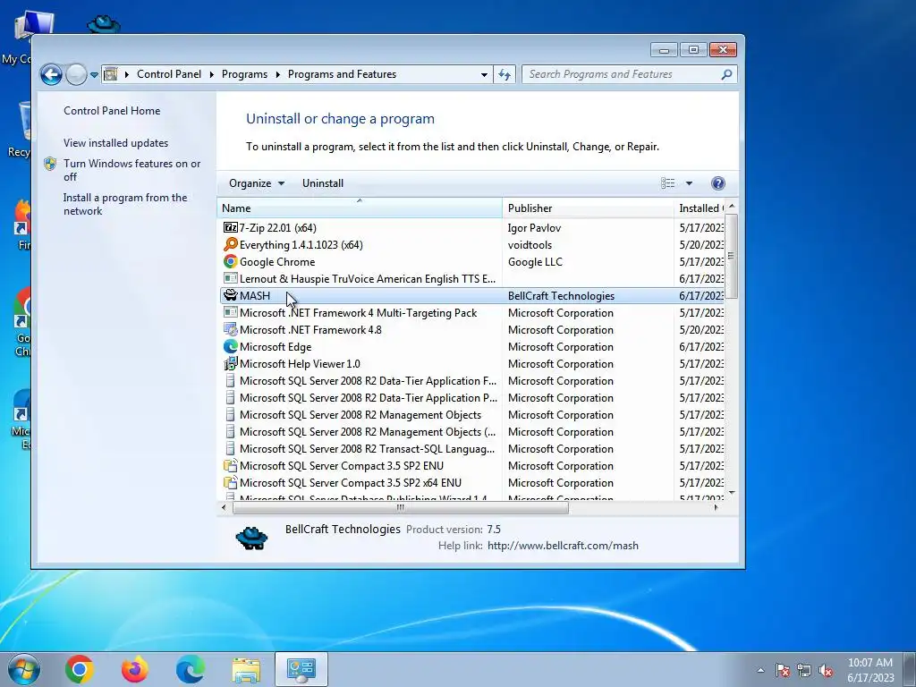Select the Everything 1.4.1.1023 icon
The height and width of the screenshot is (687, 916).
(230, 244)
